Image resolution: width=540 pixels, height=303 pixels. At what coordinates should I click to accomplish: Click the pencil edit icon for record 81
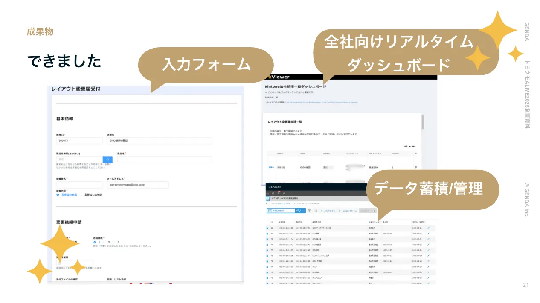tap(428, 228)
